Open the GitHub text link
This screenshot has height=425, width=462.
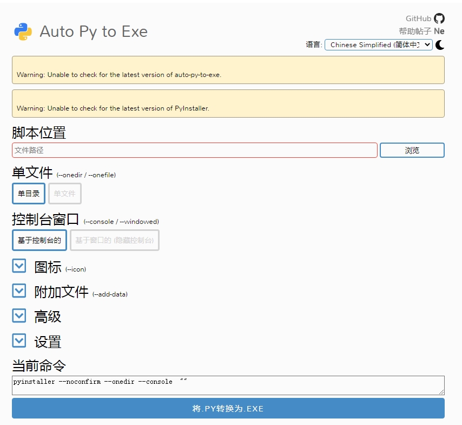pos(418,18)
